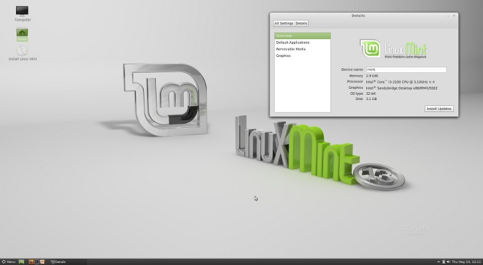
Task: Minimize the Details window
Action: point(448,16)
